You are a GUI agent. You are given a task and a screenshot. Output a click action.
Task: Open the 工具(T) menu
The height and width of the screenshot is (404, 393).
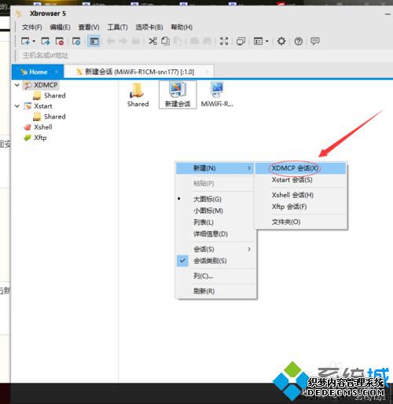(x=117, y=27)
